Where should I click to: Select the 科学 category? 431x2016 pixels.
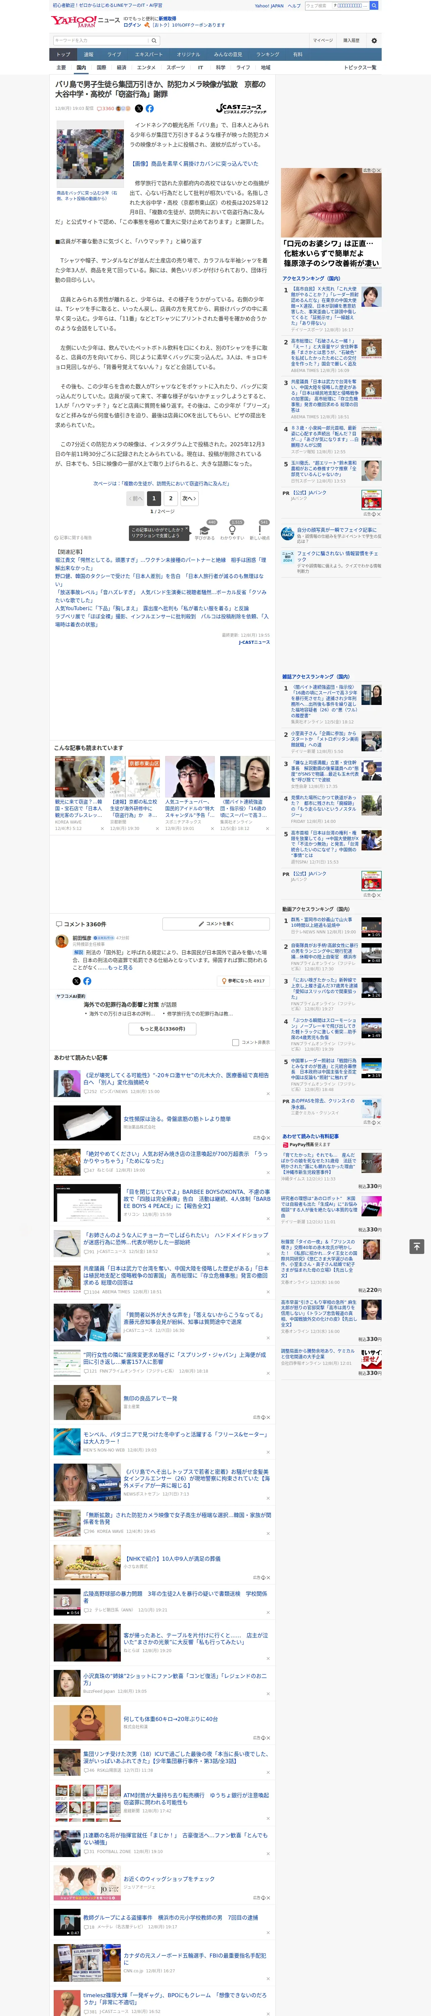coord(221,67)
